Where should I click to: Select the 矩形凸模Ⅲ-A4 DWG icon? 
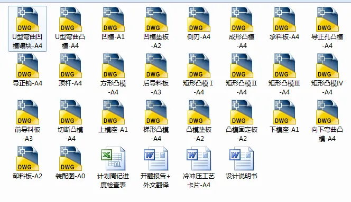[x=284, y=66]
